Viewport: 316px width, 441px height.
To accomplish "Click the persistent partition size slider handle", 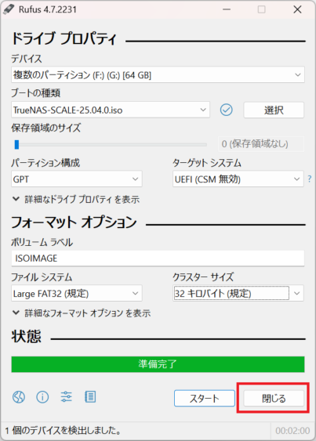I will click(17, 145).
